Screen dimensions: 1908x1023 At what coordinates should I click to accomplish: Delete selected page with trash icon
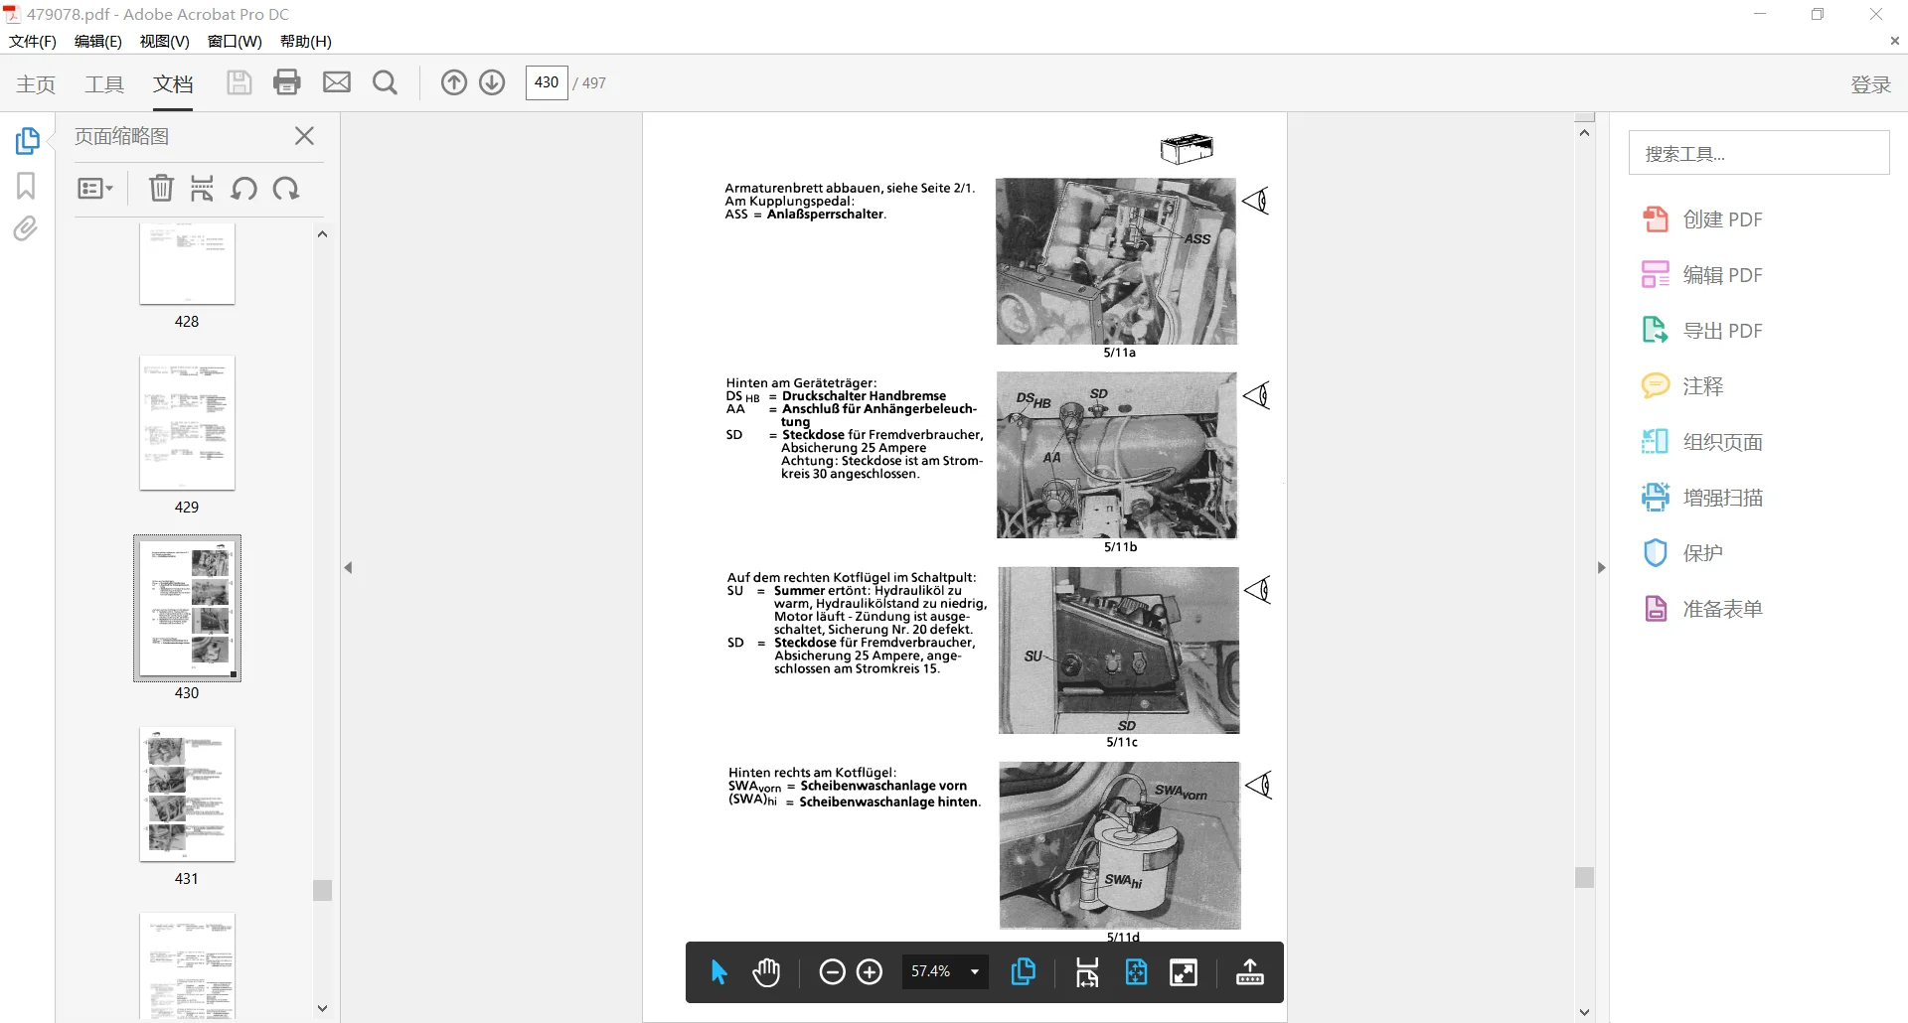(161, 188)
